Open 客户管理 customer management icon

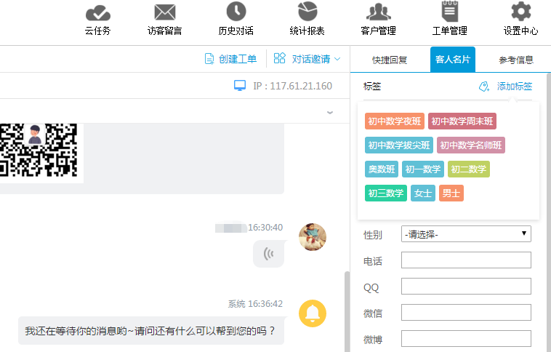point(378,12)
